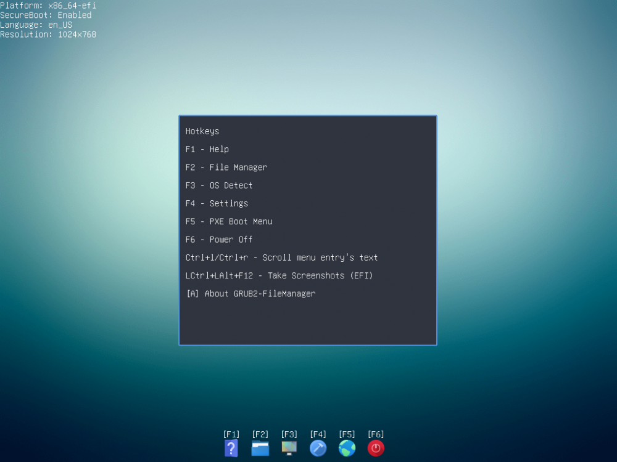Click the [F1] label above the help icon

(x=231, y=434)
